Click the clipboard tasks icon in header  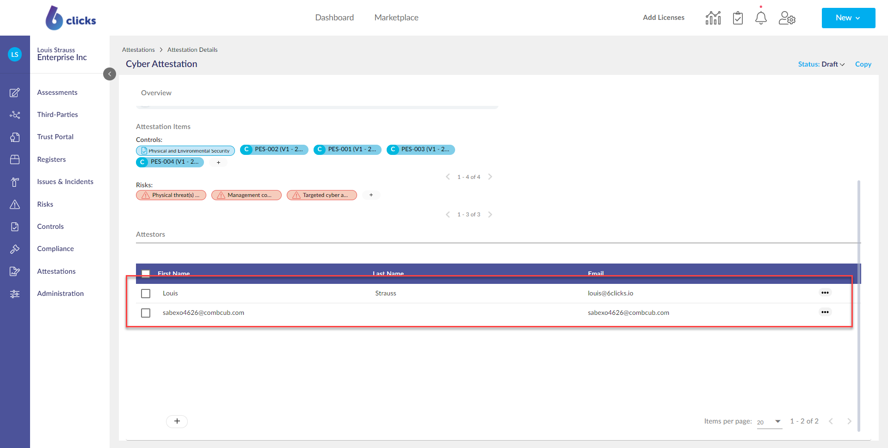[738, 18]
